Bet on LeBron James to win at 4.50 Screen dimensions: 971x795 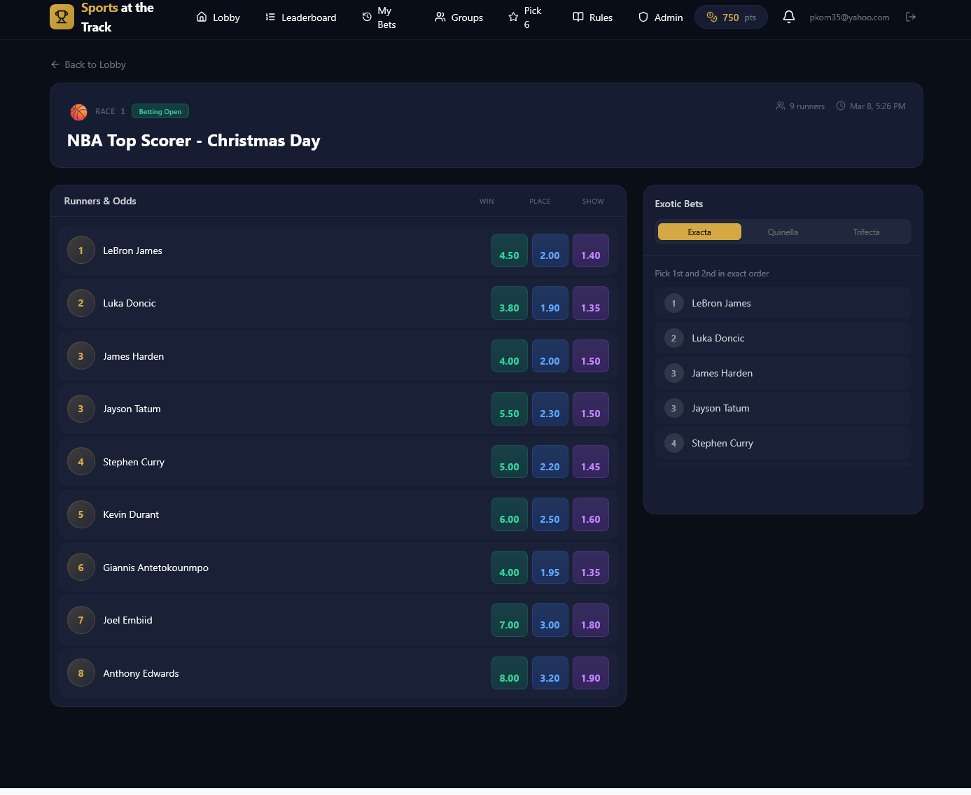pos(509,251)
